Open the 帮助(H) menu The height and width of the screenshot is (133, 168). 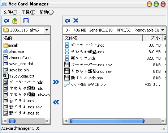pos(47,12)
